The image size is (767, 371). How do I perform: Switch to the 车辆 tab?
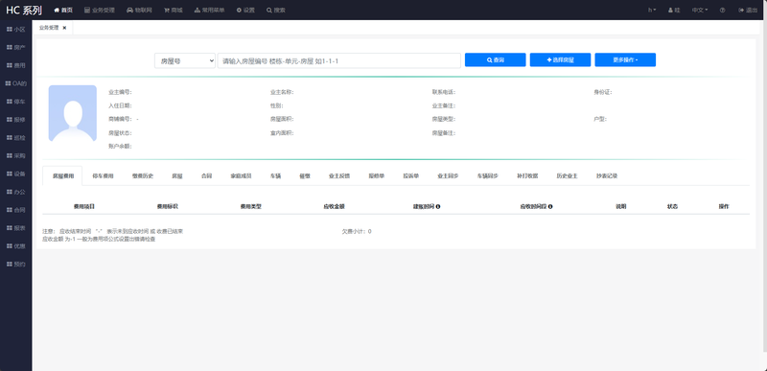click(275, 176)
